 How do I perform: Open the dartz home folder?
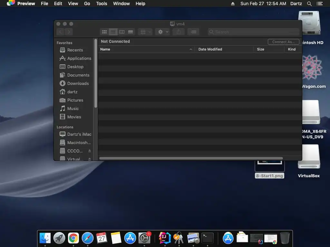tap(69, 92)
